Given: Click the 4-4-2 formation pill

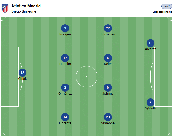Looking at the screenshot, I should point(167,6).
